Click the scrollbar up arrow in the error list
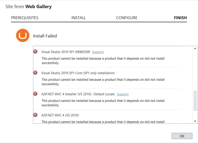Viewport: 198px width, 143px height. tap(195, 48)
